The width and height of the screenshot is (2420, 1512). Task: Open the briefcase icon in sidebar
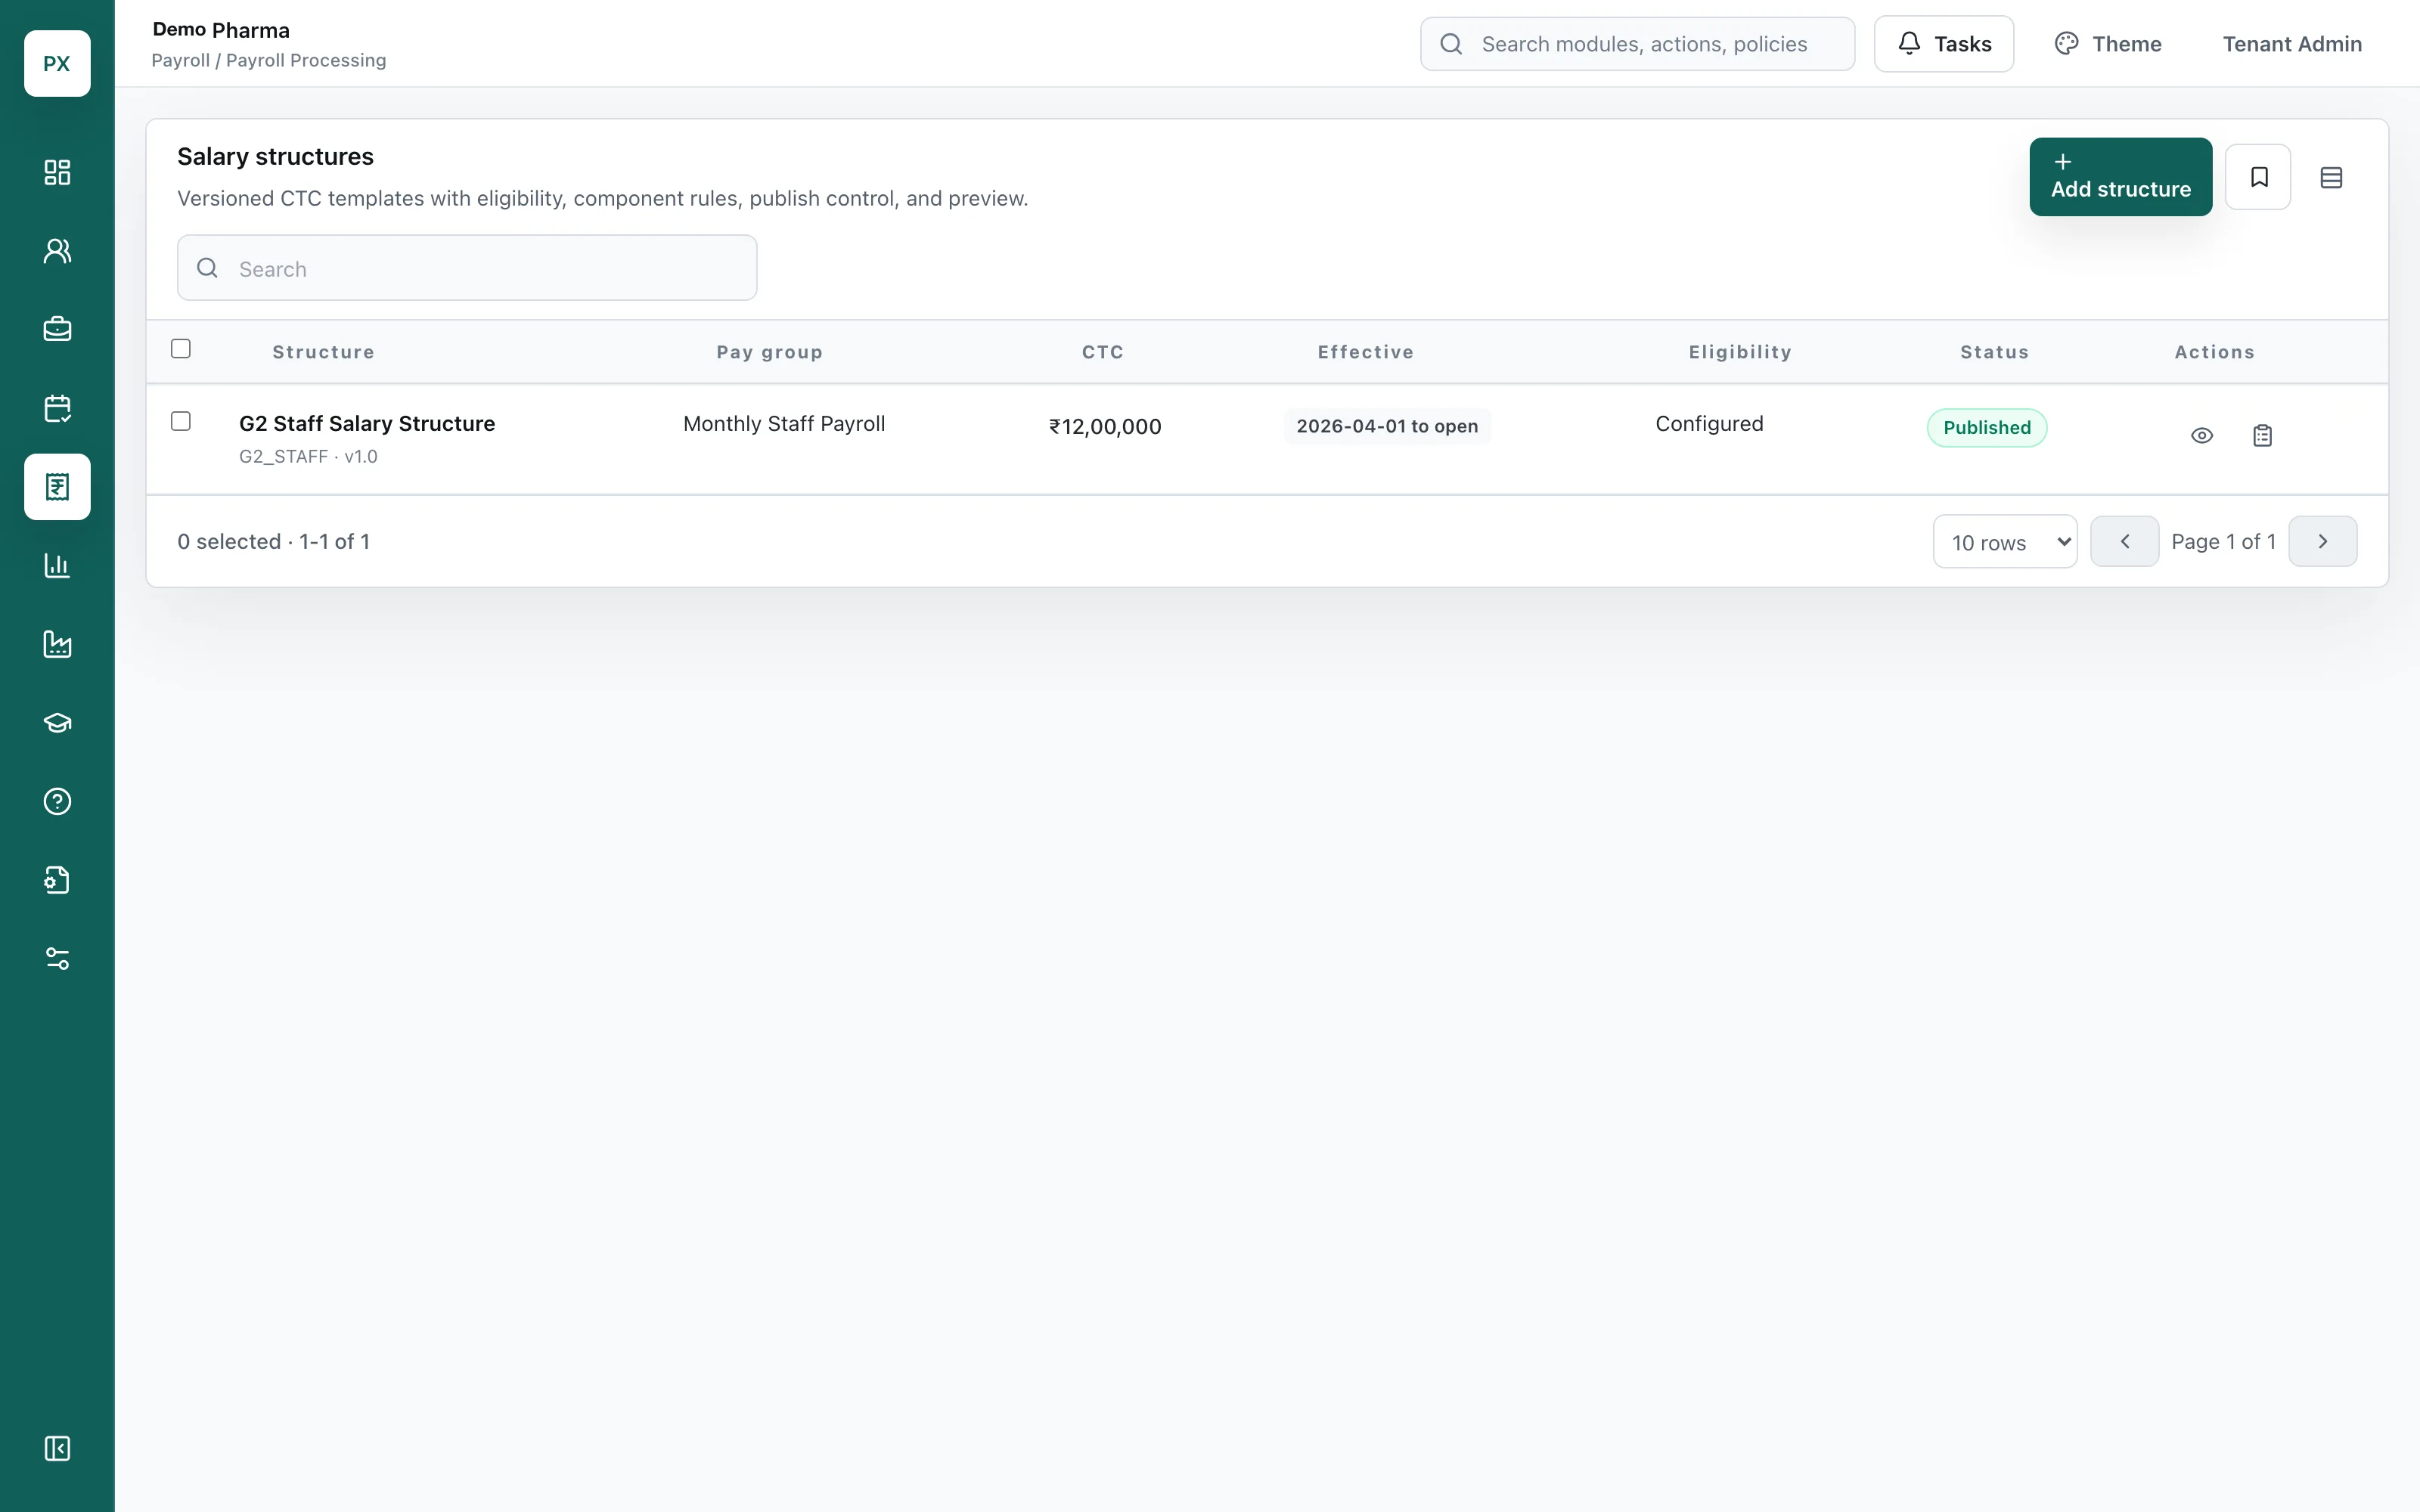pos(57,329)
